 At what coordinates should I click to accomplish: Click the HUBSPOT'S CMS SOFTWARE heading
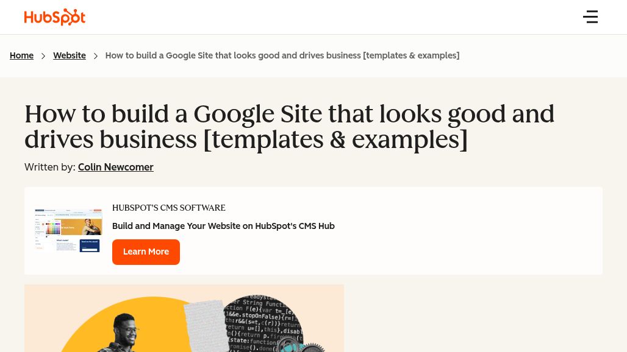click(x=169, y=208)
